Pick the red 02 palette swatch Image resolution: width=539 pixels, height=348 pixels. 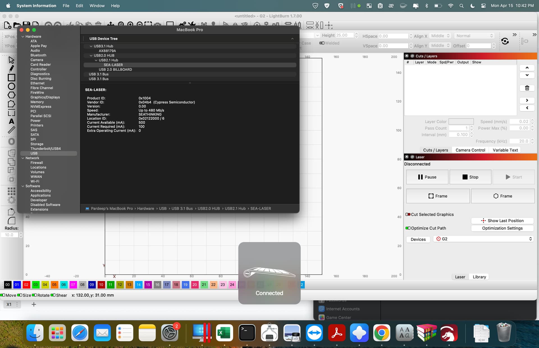click(x=26, y=285)
